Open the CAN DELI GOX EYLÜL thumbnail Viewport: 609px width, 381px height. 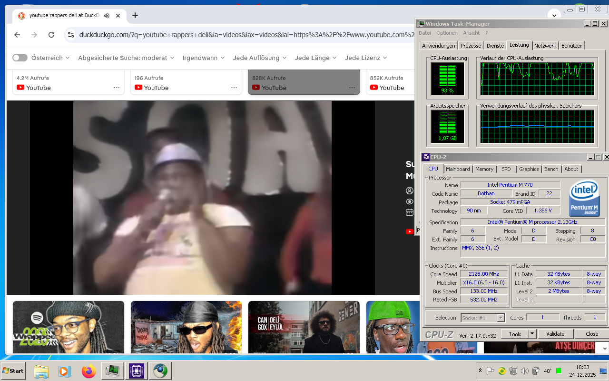pos(304,327)
